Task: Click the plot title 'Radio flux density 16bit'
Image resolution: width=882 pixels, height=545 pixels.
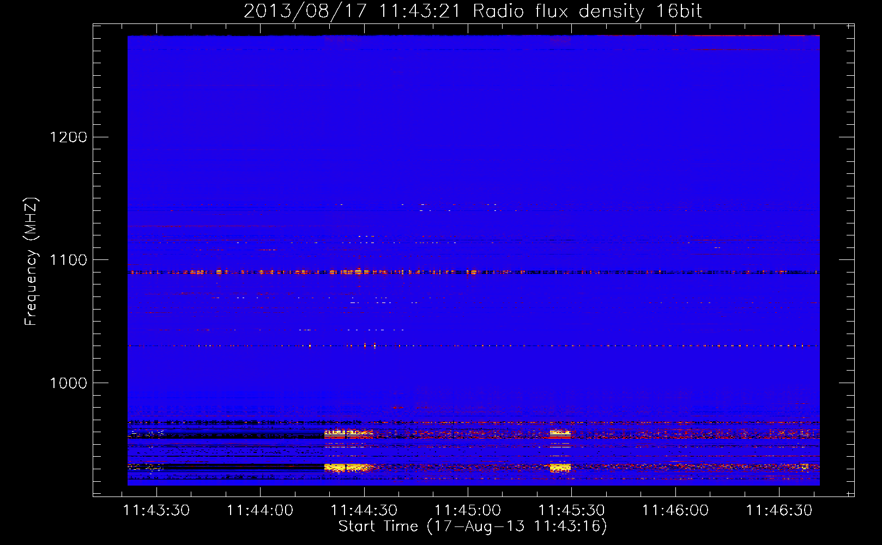Action: [588, 11]
